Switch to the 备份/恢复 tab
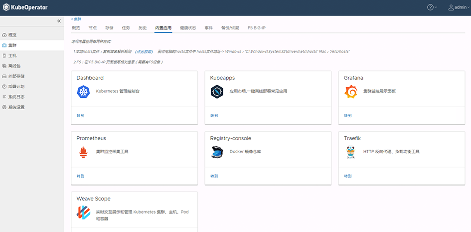 [230, 28]
